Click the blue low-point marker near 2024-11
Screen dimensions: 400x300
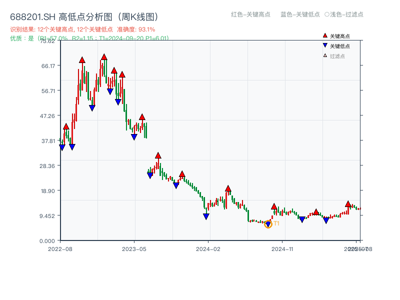pos(302,219)
